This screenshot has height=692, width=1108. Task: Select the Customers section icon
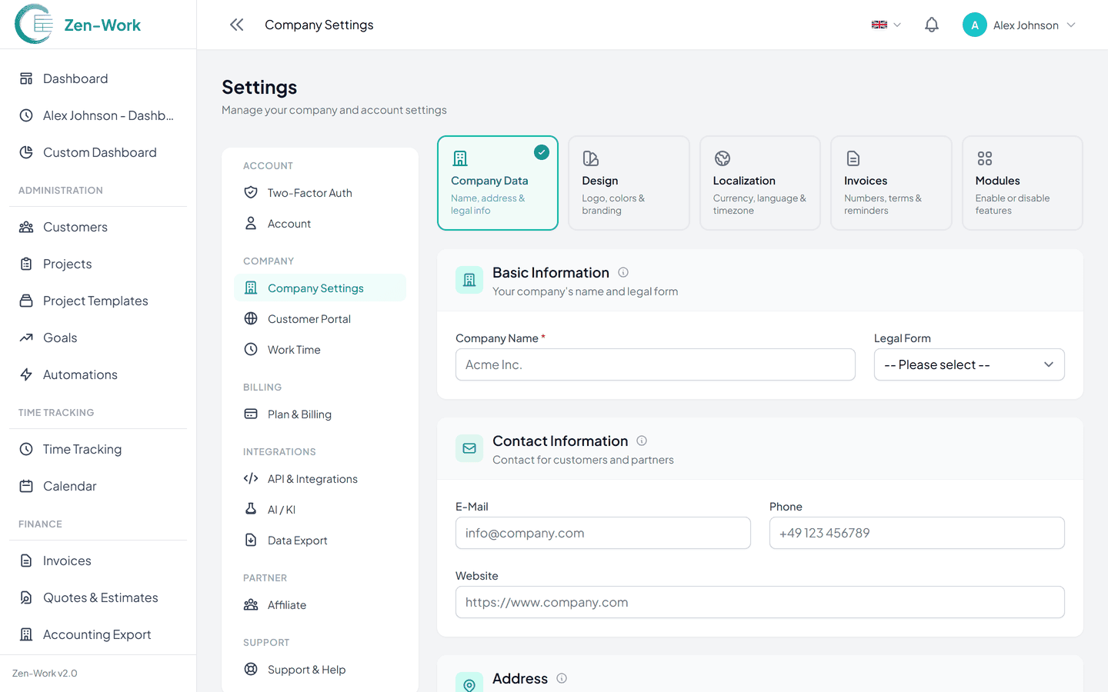coord(25,227)
